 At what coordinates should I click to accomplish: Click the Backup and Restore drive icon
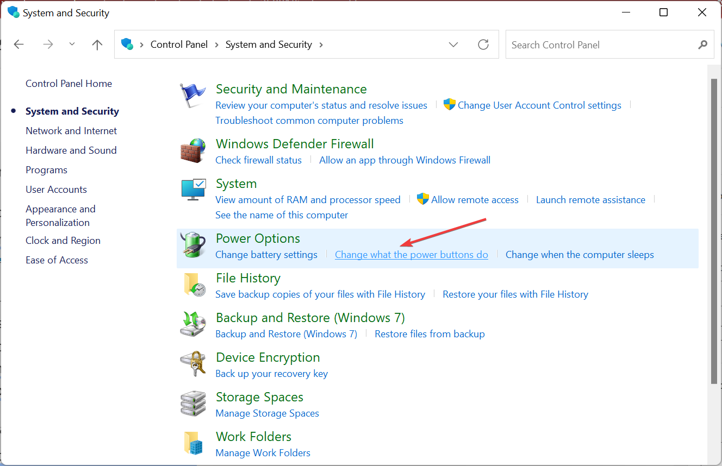click(193, 324)
